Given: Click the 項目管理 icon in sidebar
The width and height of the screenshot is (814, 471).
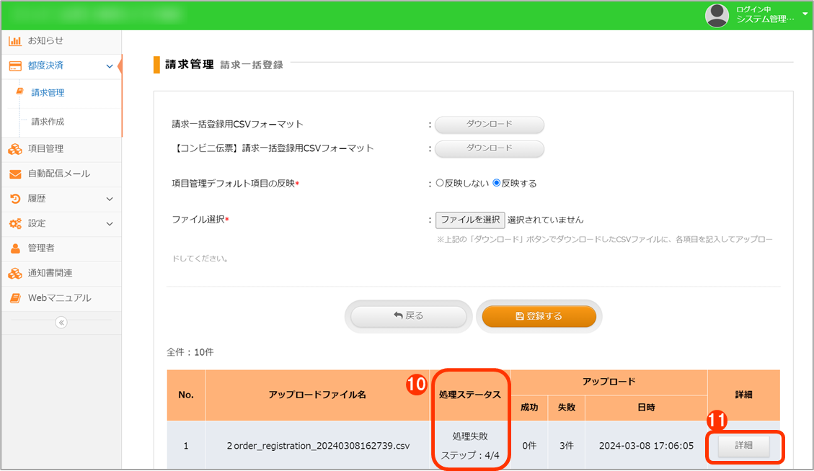Looking at the screenshot, I should coord(14,149).
